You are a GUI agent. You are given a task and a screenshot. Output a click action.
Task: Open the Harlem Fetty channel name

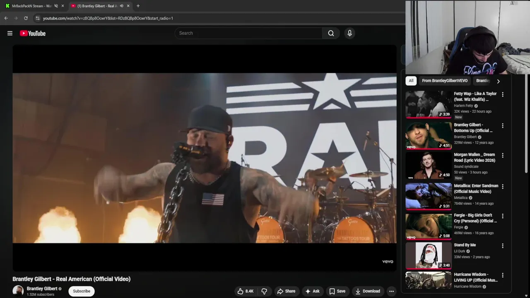coord(463,106)
